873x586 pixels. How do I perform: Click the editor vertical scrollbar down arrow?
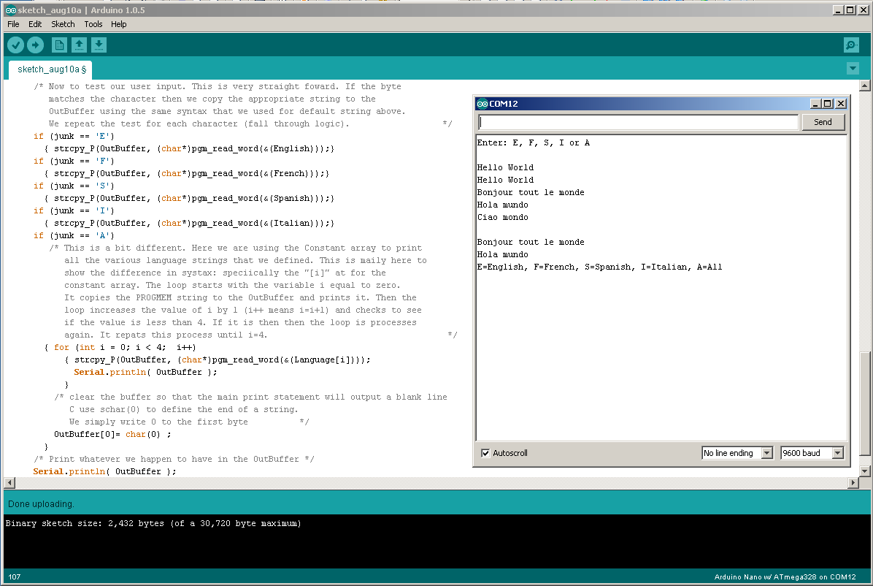(x=865, y=471)
